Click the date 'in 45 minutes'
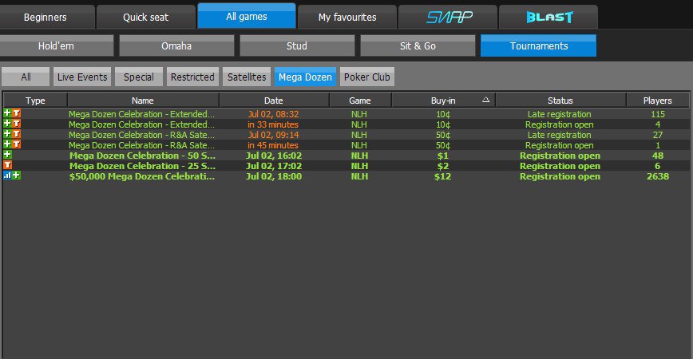 tap(273, 145)
